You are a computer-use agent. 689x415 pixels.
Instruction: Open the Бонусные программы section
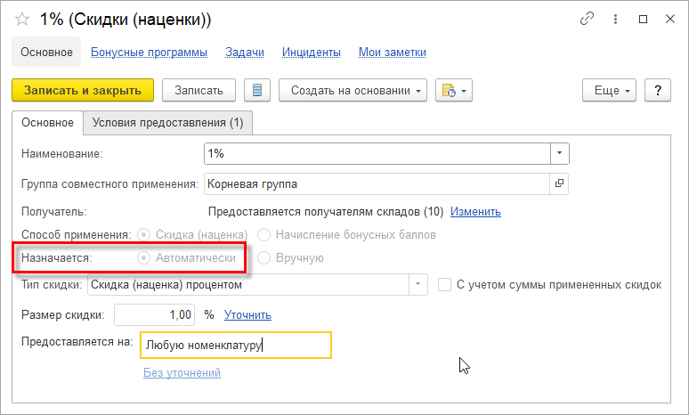(x=149, y=53)
